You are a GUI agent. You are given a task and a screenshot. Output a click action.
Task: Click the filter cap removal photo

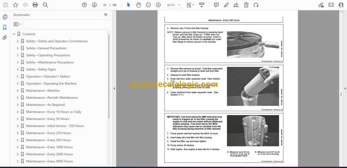(x=253, y=44)
